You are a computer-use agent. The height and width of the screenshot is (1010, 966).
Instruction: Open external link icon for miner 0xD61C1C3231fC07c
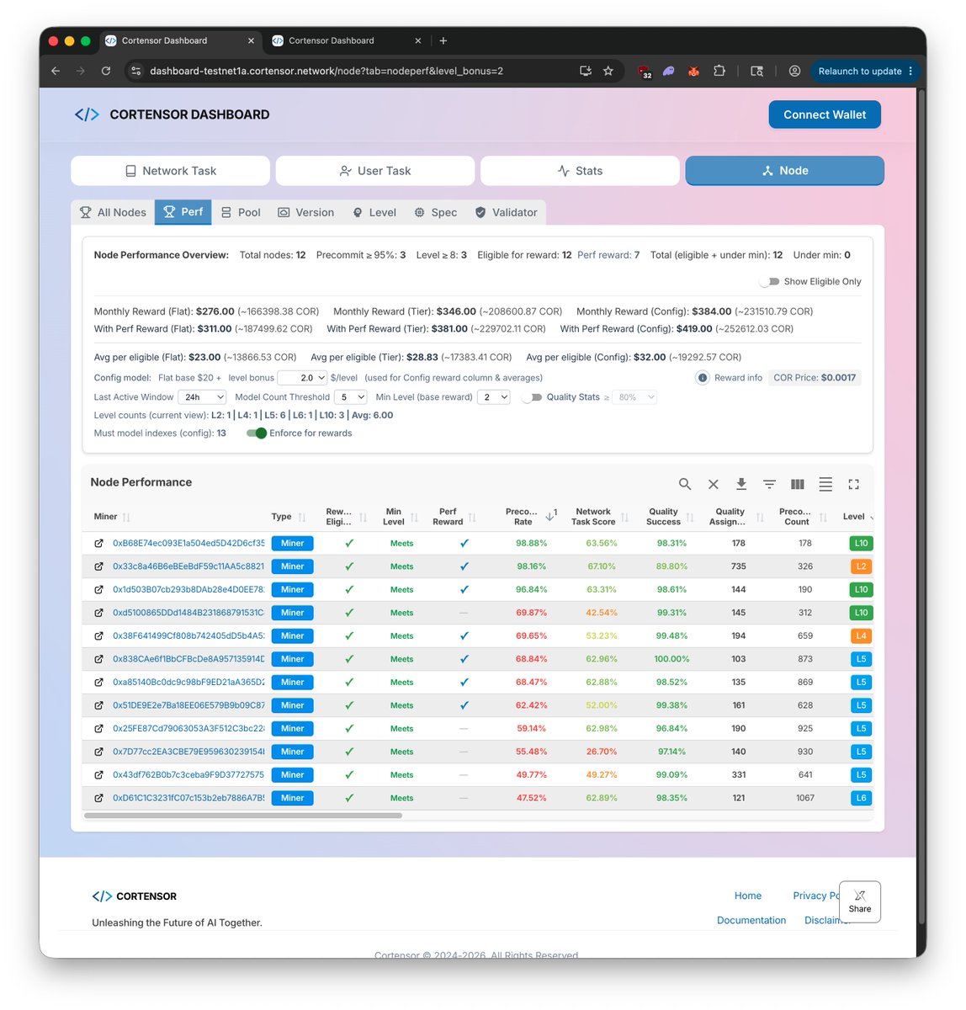(x=98, y=798)
